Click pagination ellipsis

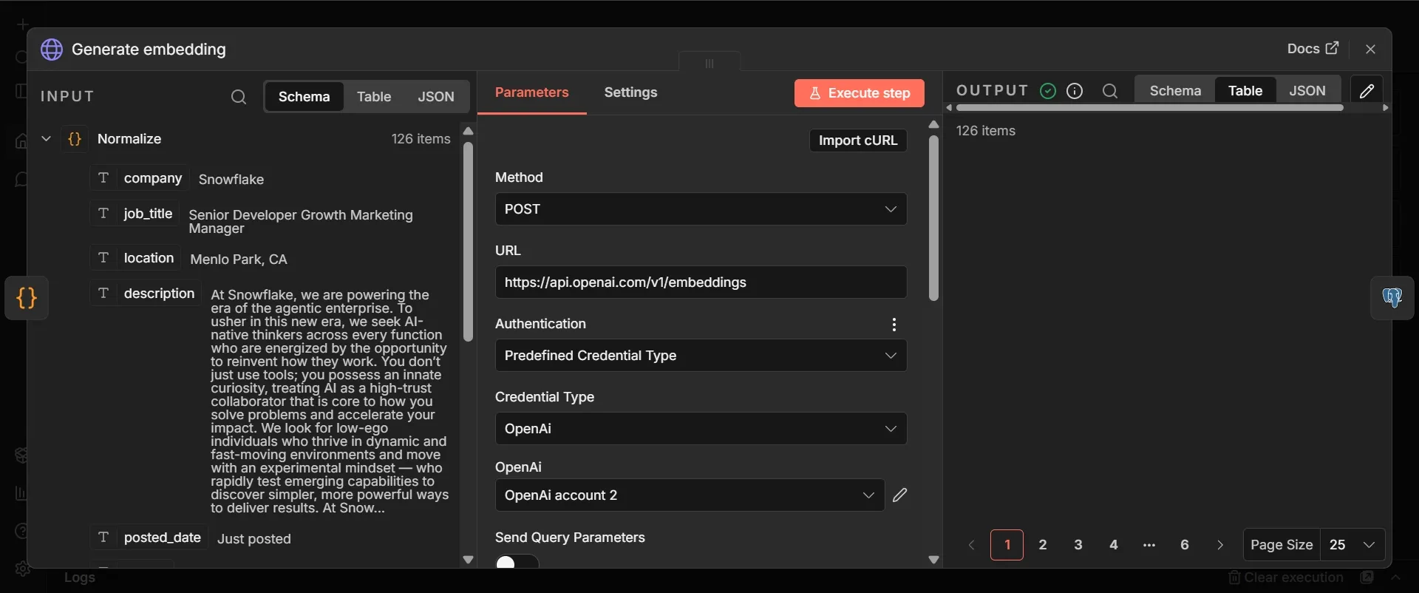pos(1149,545)
